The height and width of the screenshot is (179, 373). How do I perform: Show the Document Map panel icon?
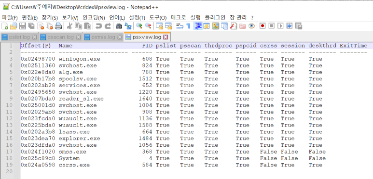[216, 26]
